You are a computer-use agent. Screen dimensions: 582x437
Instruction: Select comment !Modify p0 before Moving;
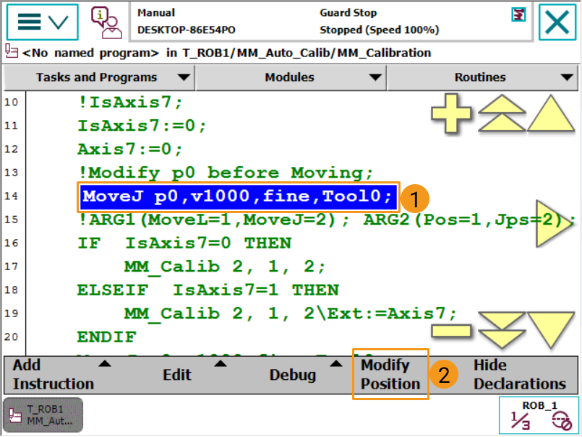[226, 173]
